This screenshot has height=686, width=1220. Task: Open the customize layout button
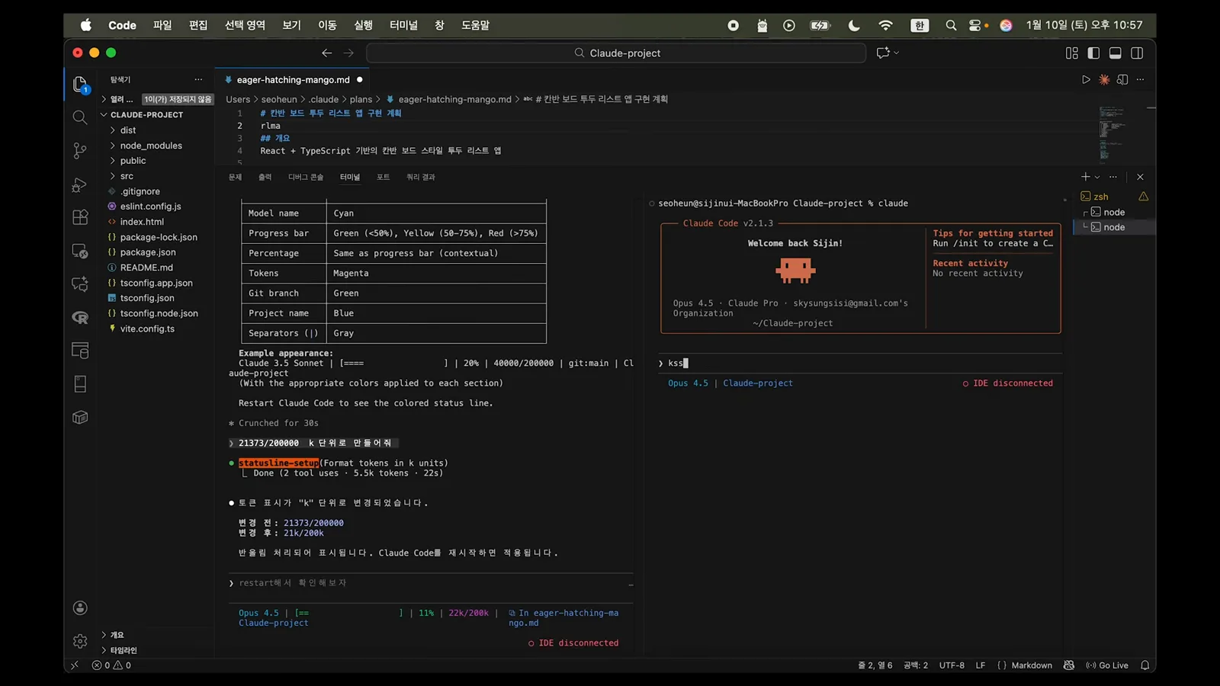pos(1072,53)
